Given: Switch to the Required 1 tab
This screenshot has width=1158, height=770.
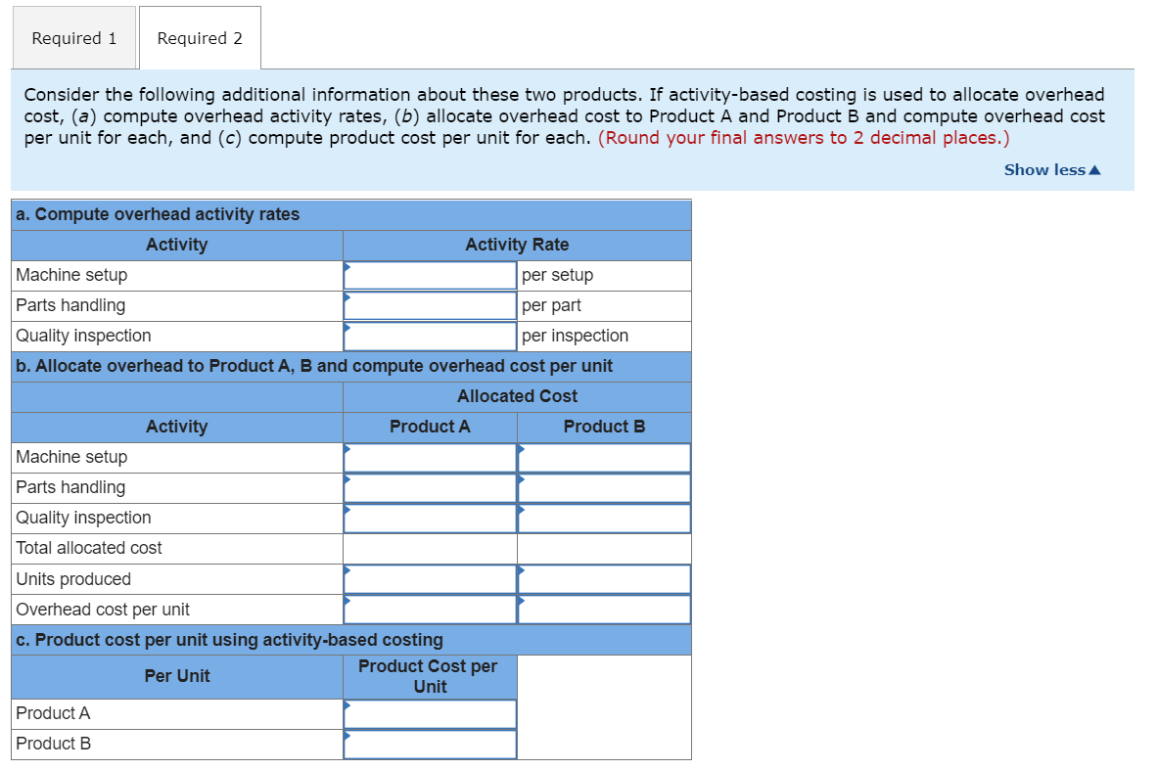Looking at the screenshot, I should 73,37.
